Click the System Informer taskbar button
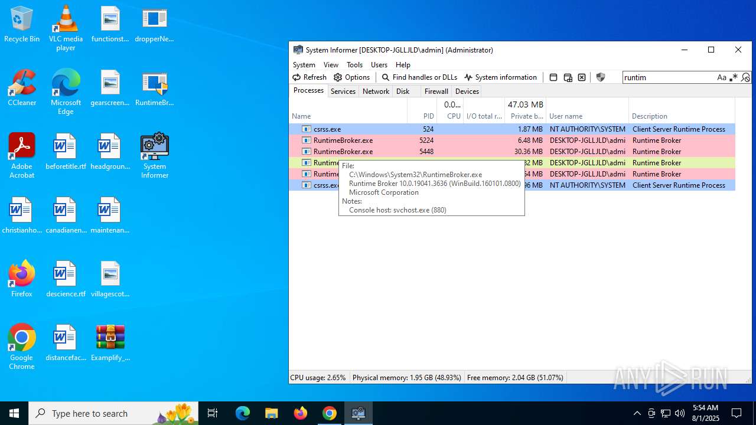The image size is (756, 425). tap(359, 413)
